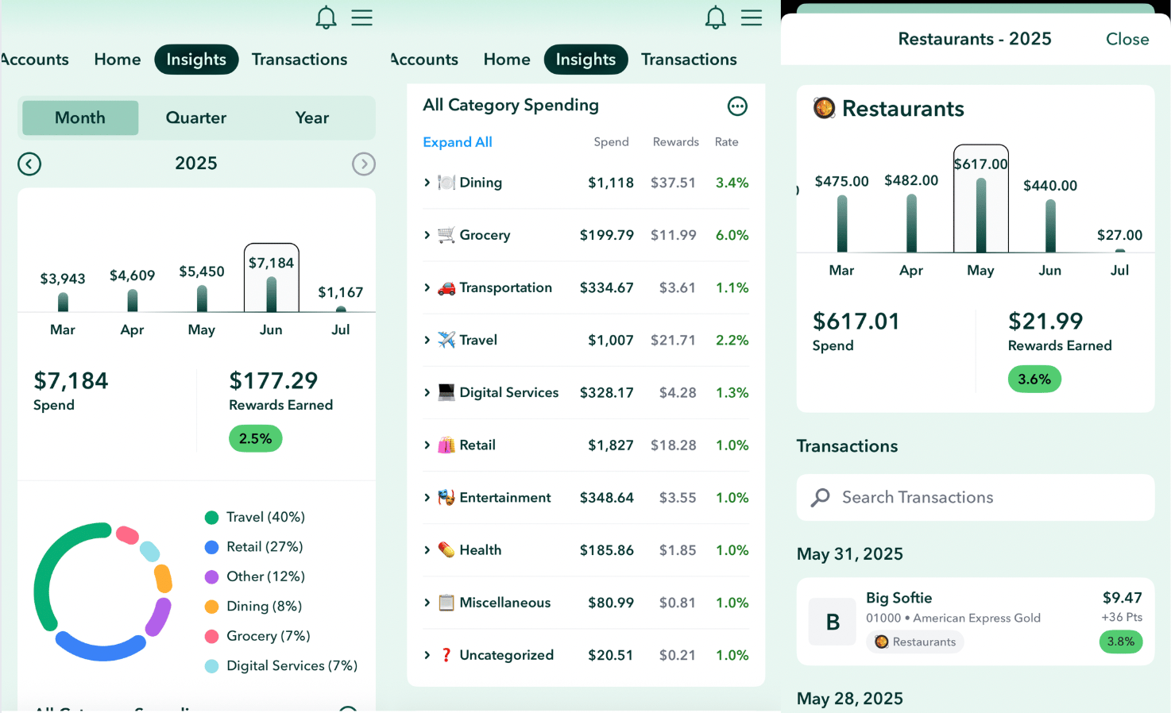The width and height of the screenshot is (1171, 713).
Task: Open notifications bell in the first screen
Action: click(326, 17)
